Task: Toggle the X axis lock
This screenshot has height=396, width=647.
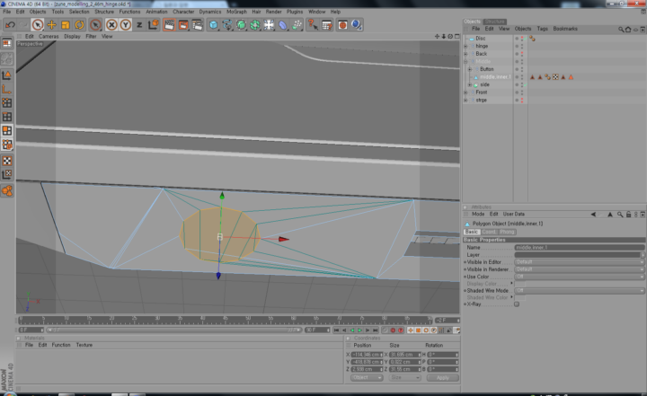Action: coord(111,25)
